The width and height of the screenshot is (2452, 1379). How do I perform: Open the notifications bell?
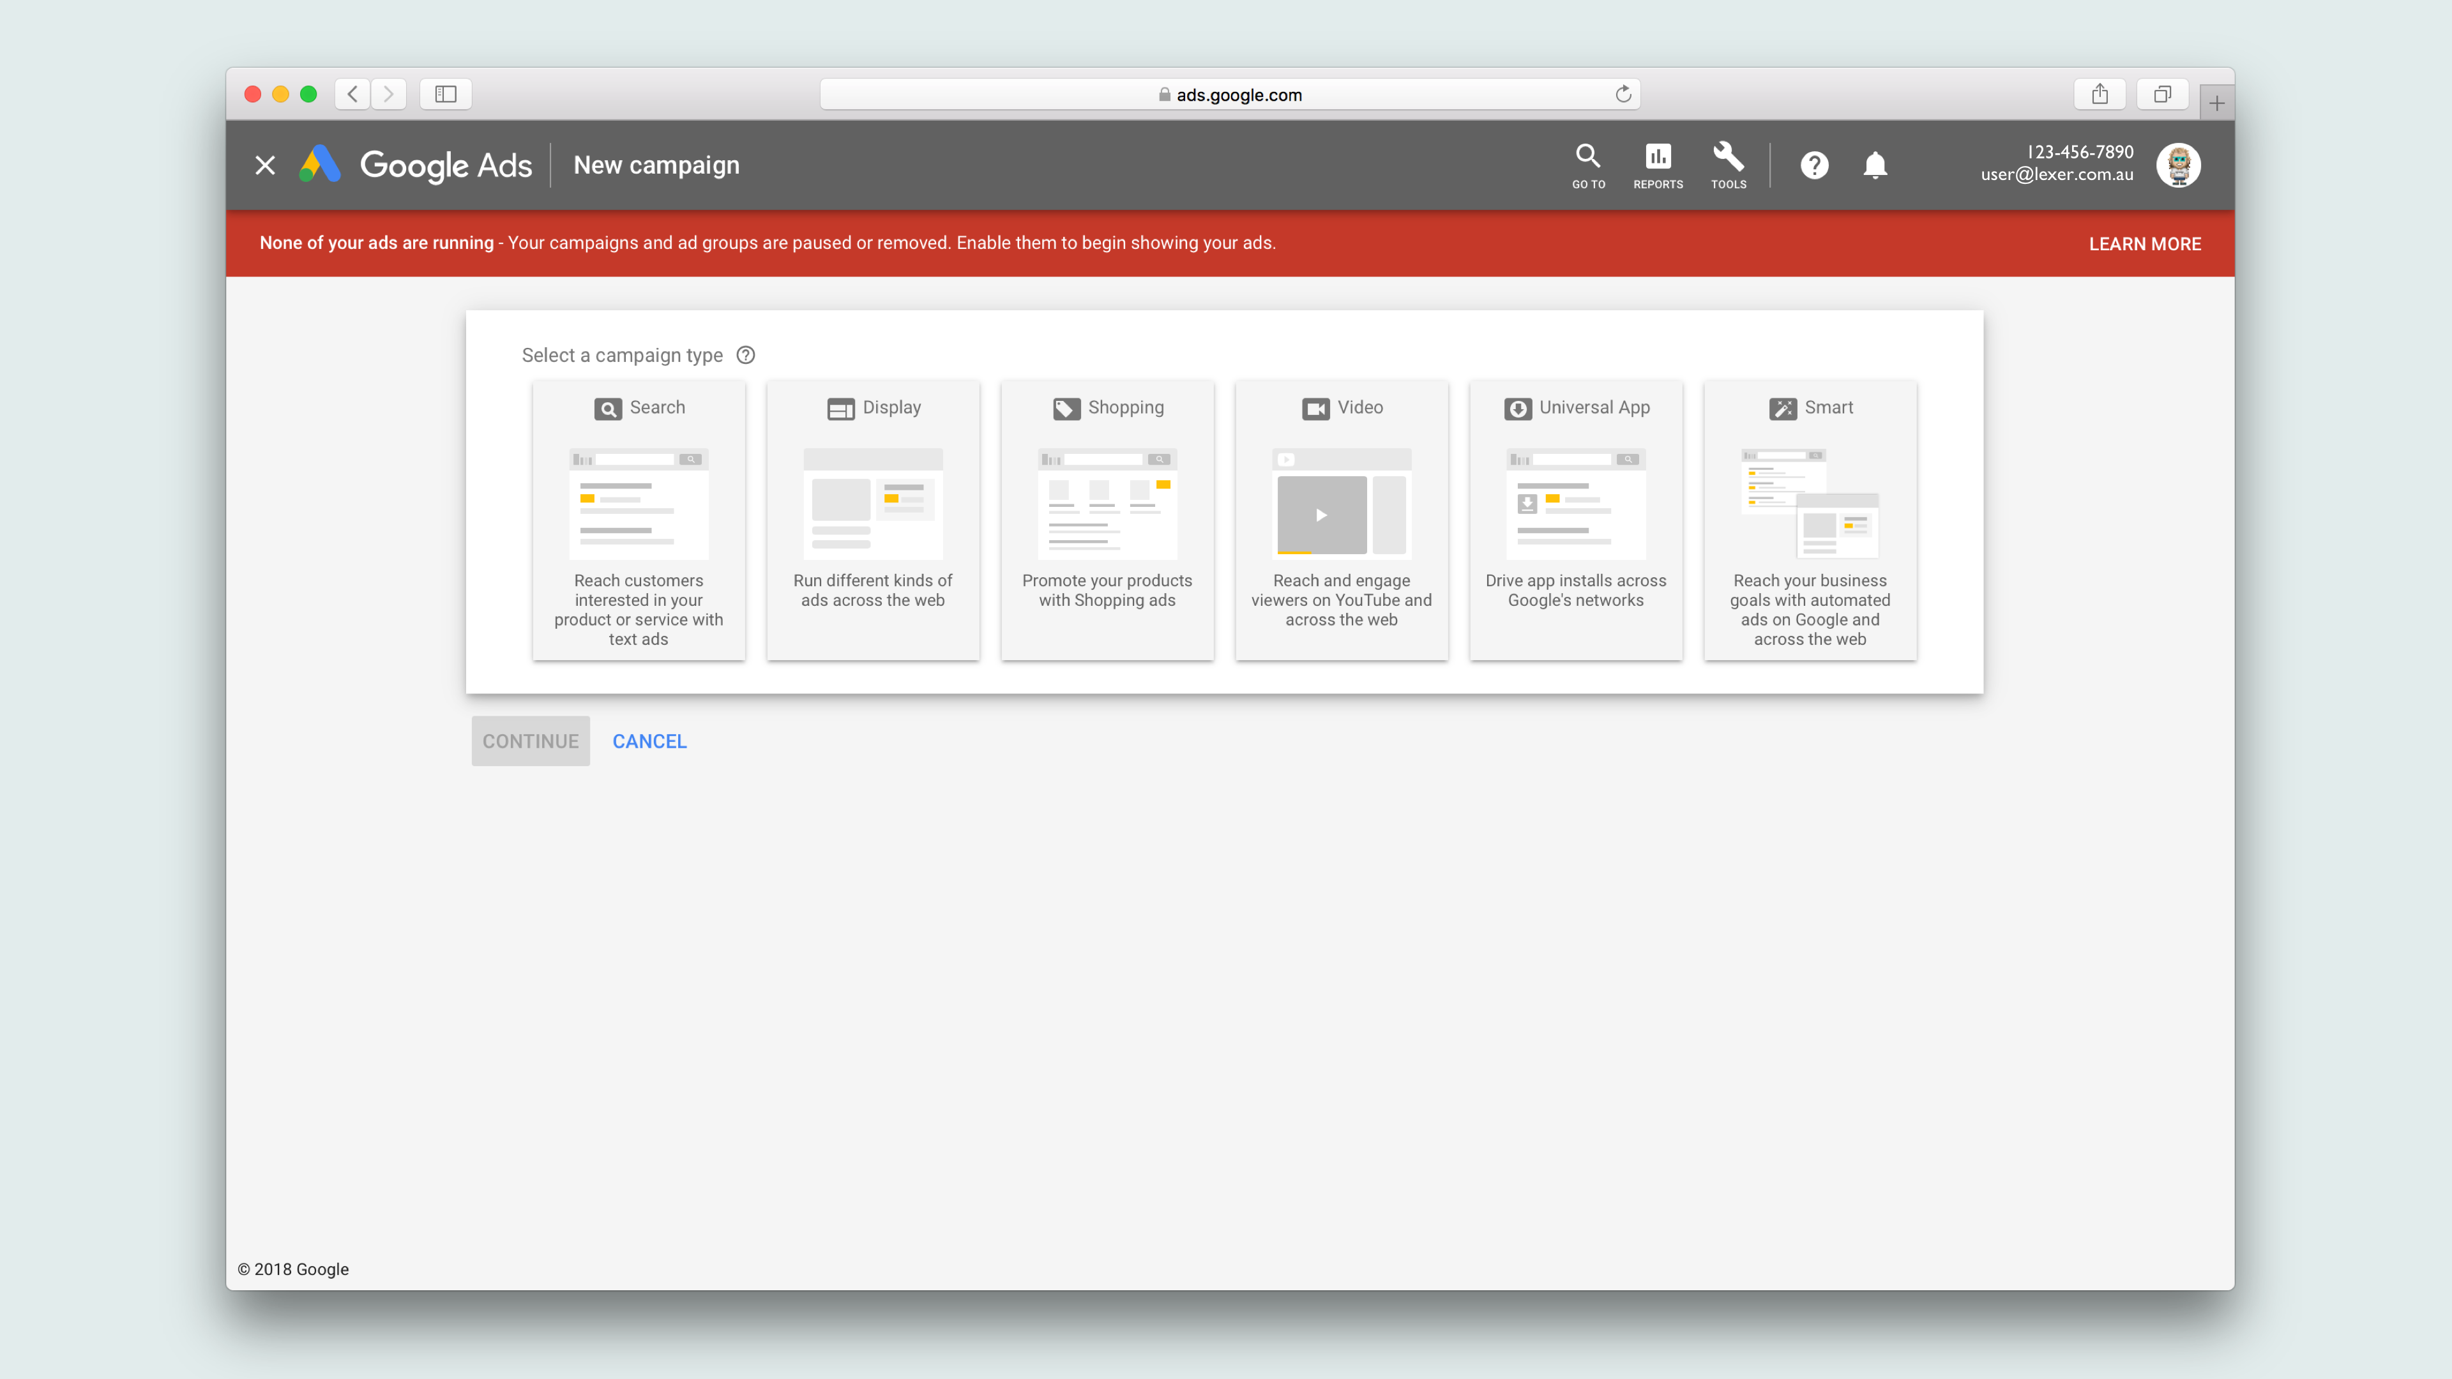[x=1874, y=165]
